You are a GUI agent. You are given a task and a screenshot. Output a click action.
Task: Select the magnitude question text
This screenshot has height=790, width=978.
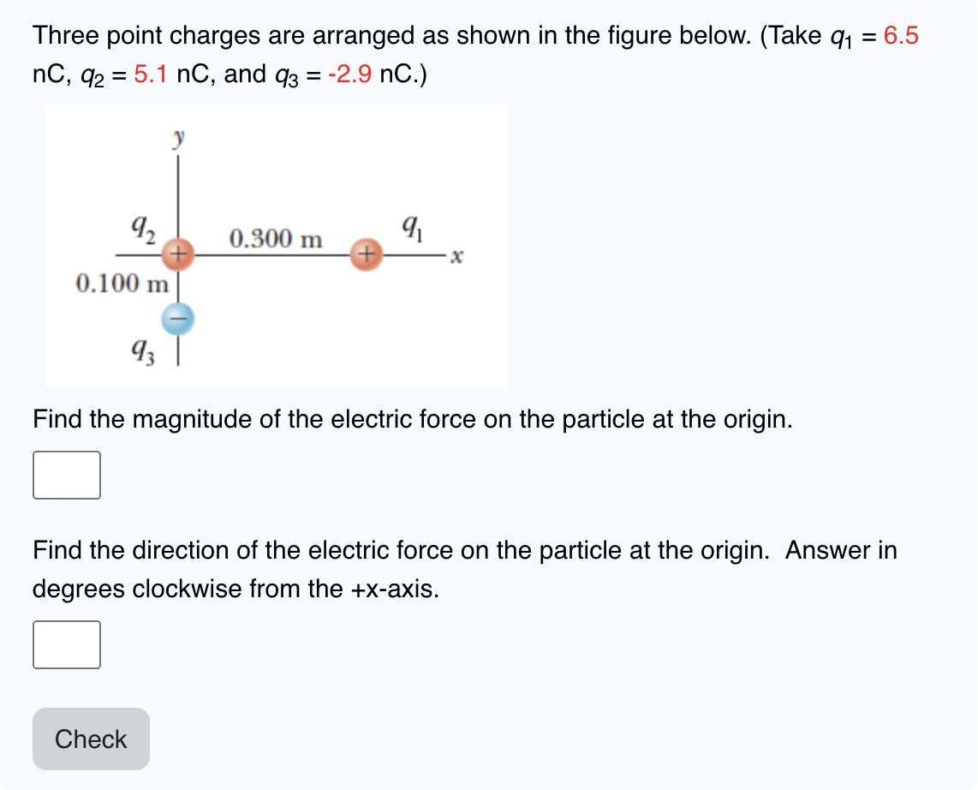tap(413, 419)
